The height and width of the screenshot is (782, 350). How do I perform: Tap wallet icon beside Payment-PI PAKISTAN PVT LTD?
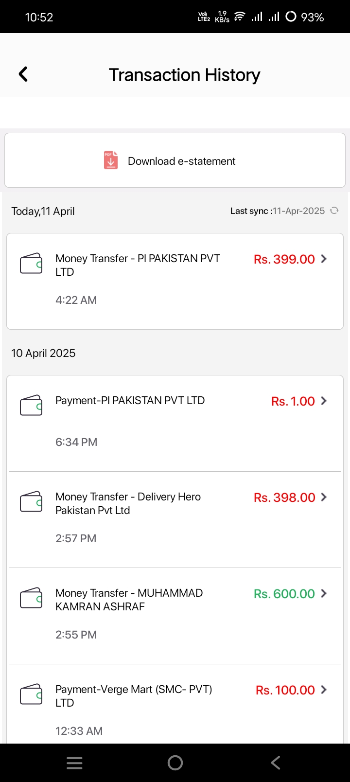pyautogui.click(x=31, y=406)
